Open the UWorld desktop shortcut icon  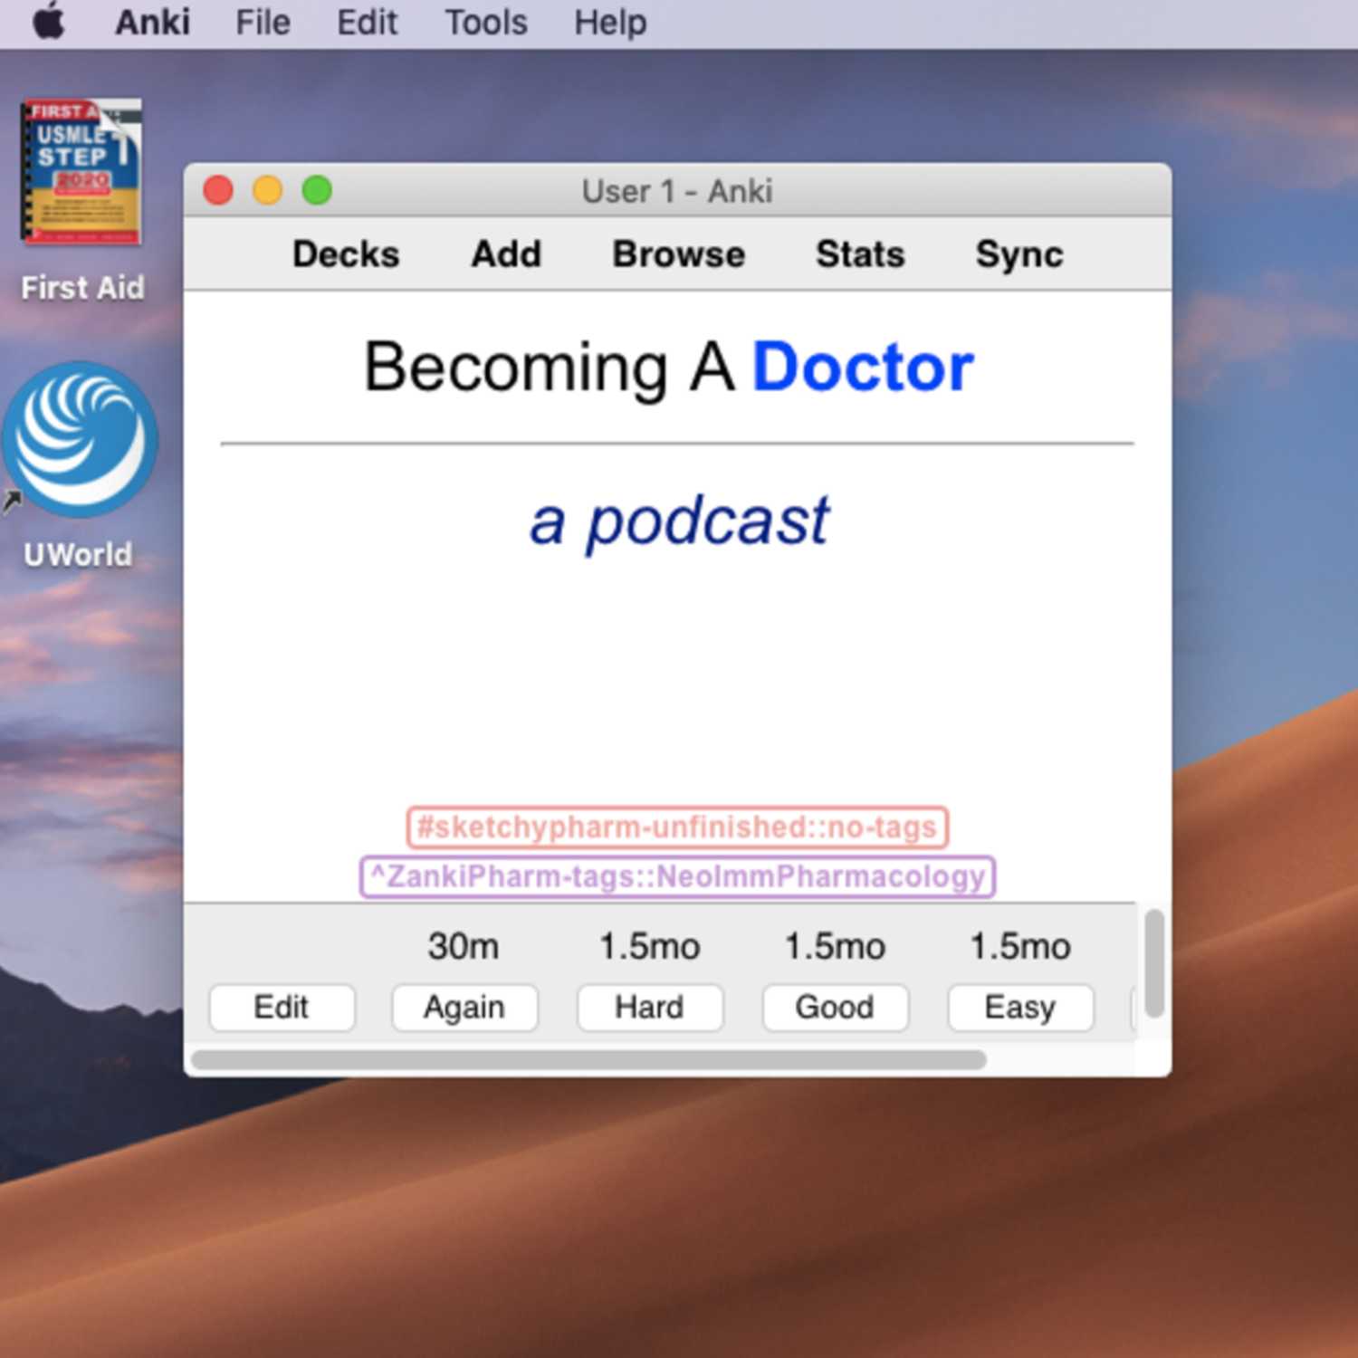[x=80, y=440]
